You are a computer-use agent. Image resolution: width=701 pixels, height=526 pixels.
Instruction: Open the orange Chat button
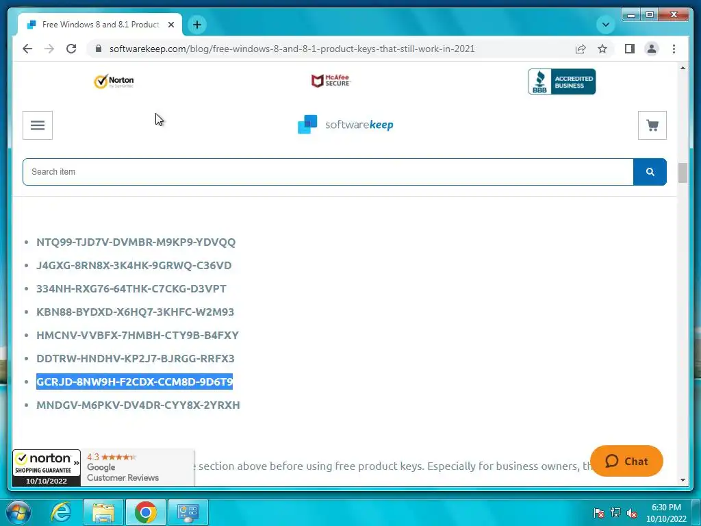click(x=626, y=461)
